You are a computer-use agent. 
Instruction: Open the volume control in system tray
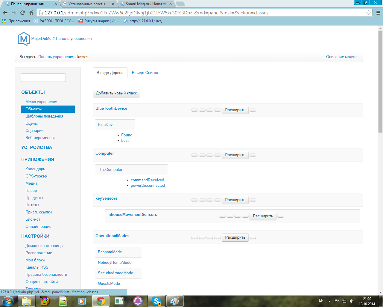(x=352, y=301)
